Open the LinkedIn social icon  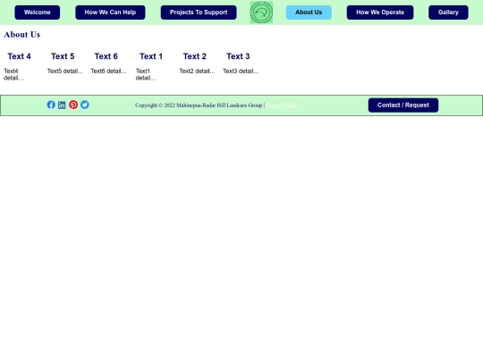[x=62, y=105]
